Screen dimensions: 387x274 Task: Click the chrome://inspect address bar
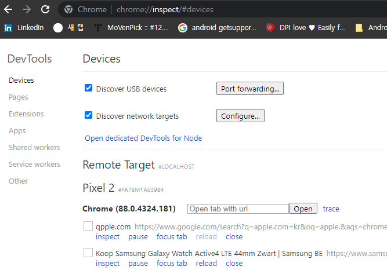pyautogui.click(x=222, y=9)
